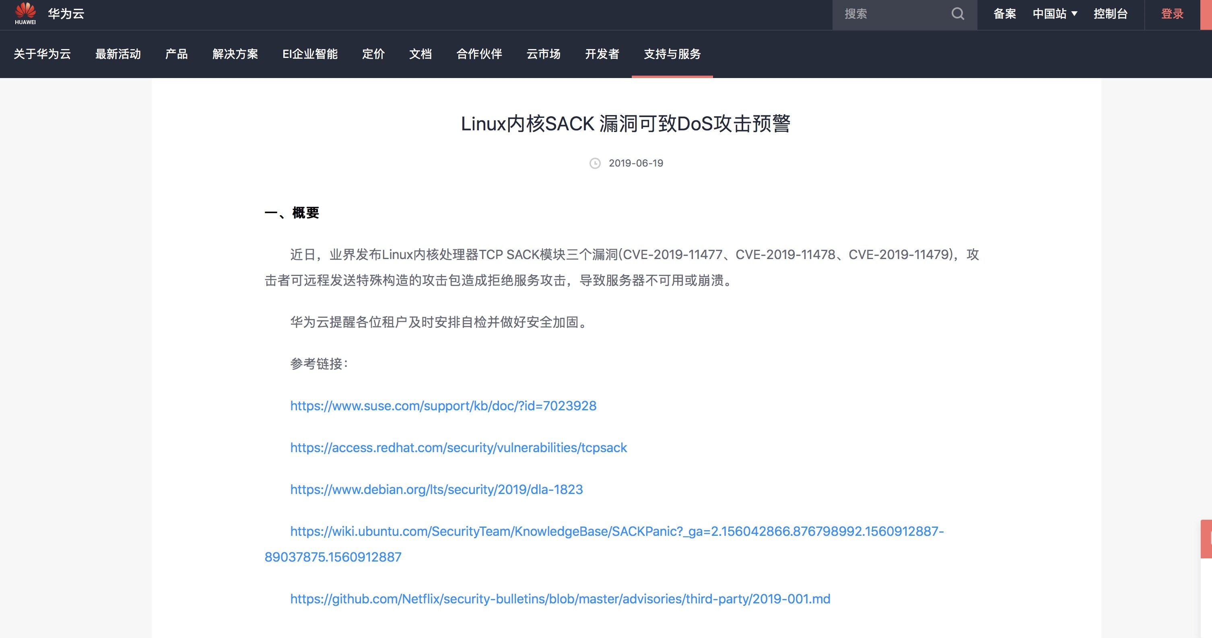Open the 开发者 menu

click(602, 54)
